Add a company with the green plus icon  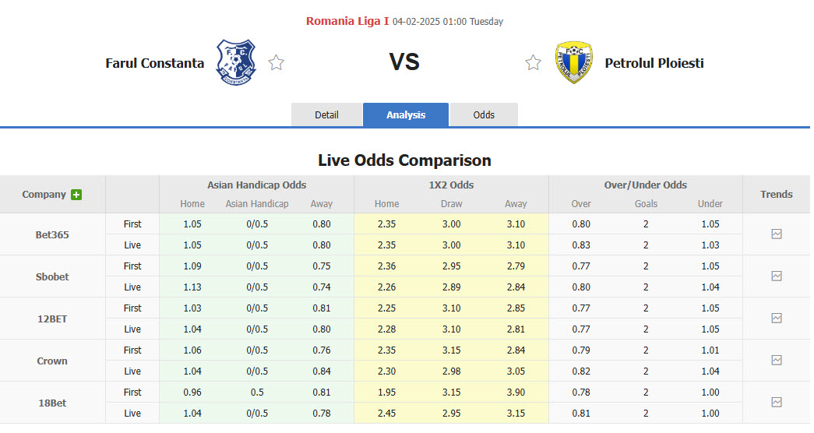coord(76,195)
